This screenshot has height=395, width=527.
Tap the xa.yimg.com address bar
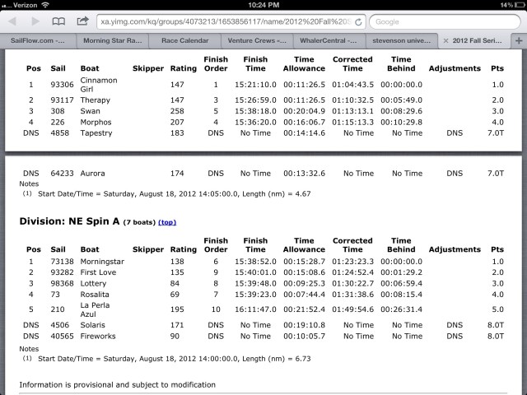(x=222, y=21)
